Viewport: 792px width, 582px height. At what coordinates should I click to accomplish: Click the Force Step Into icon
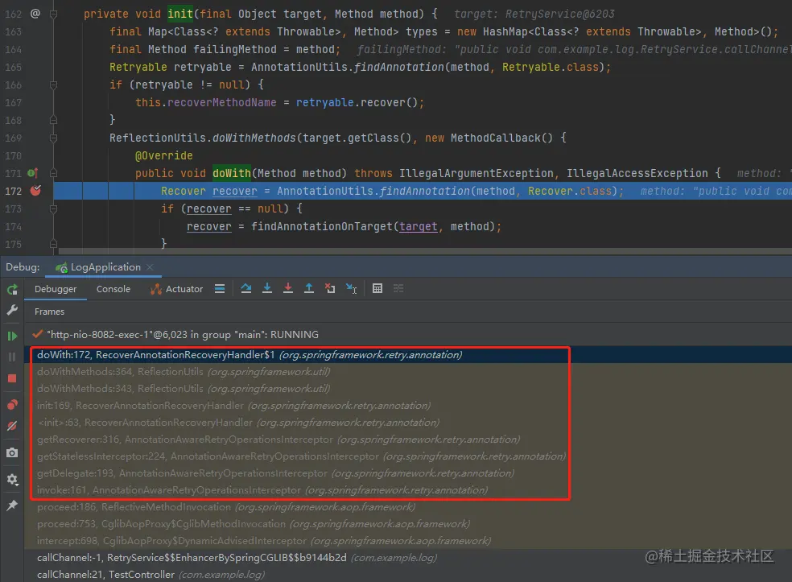[288, 288]
